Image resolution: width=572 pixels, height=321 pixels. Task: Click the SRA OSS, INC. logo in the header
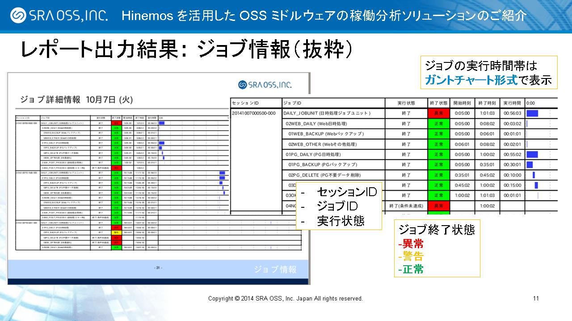(x=59, y=16)
